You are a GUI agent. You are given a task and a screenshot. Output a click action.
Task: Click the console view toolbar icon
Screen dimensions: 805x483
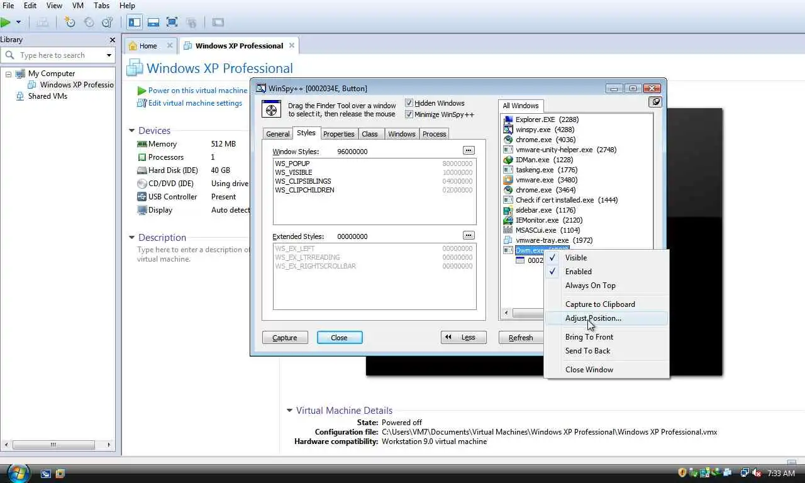(218, 22)
